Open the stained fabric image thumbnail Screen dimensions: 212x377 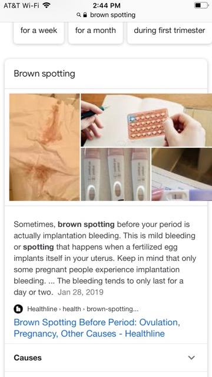pos(45,147)
